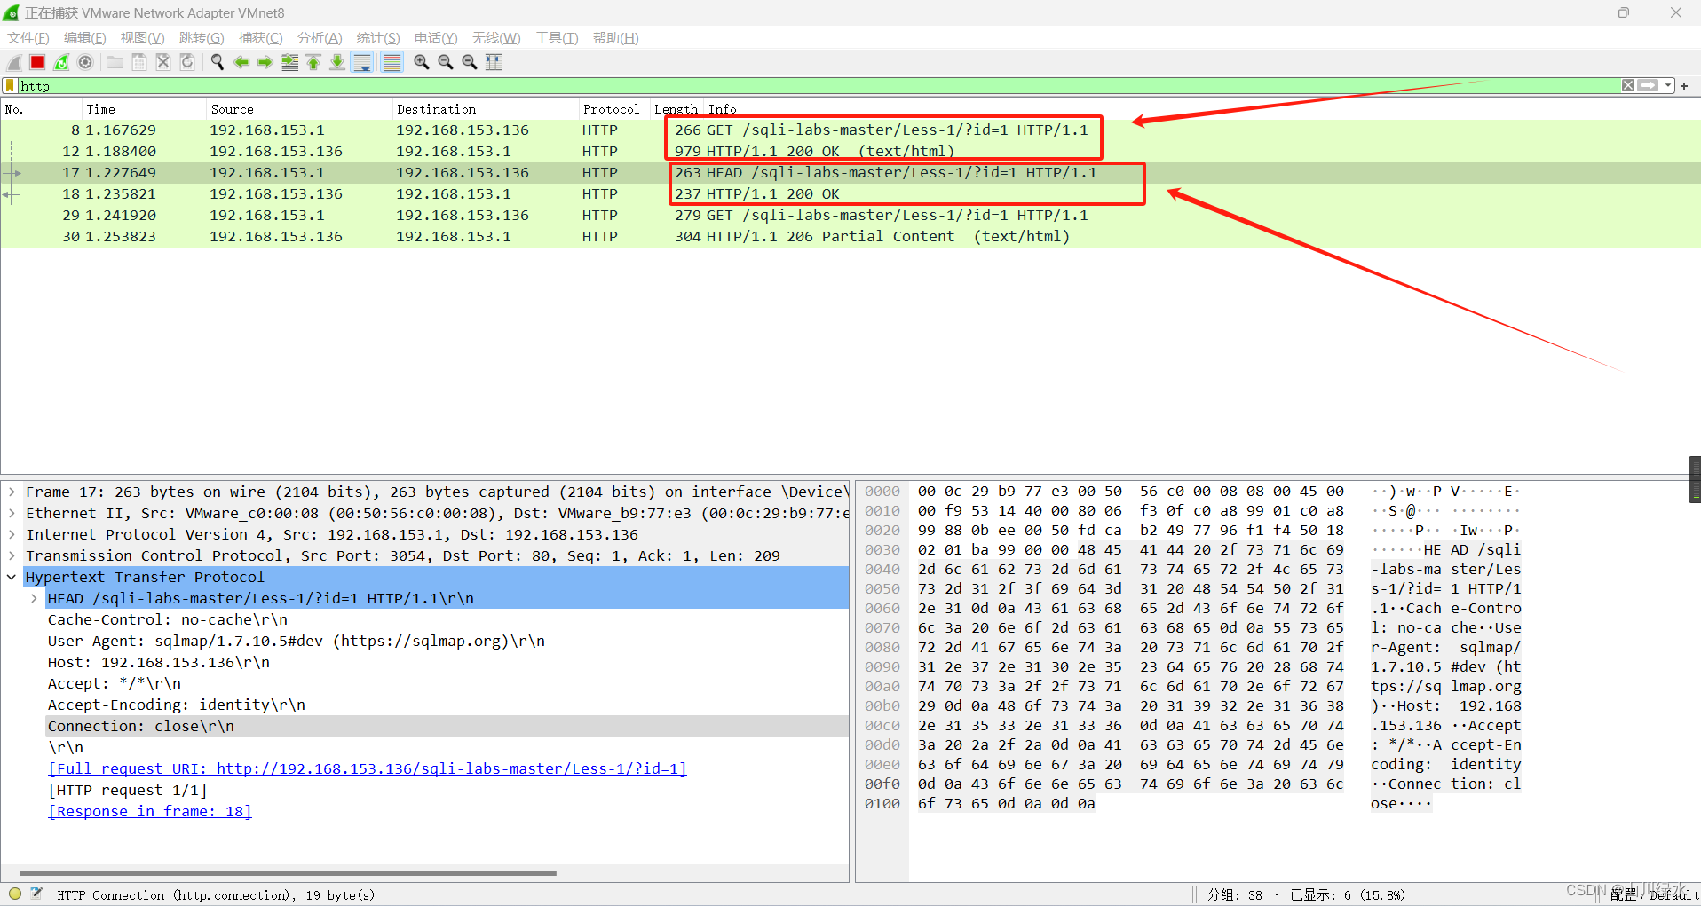Go back to previous packet arrow

[x=241, y=62]
